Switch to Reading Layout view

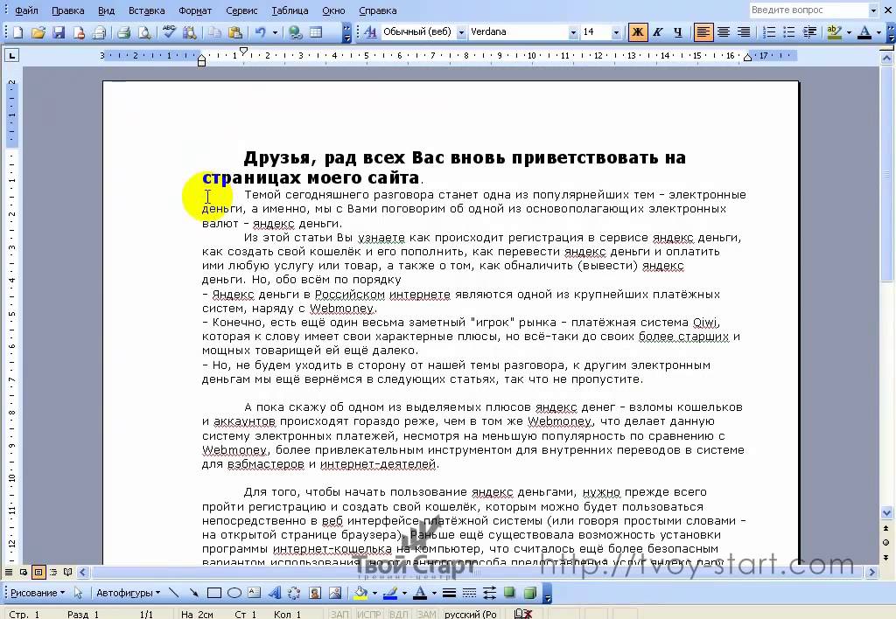[x=68, y=572]
